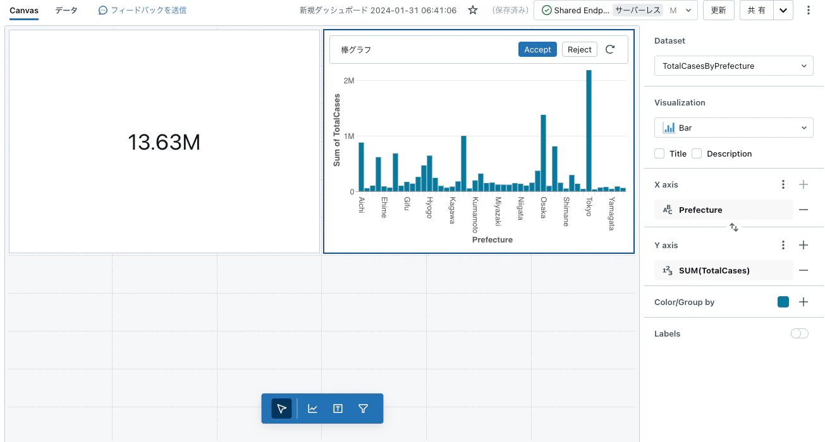Open the Visualization type dropdown
The image size is (825, 442).
734,128
